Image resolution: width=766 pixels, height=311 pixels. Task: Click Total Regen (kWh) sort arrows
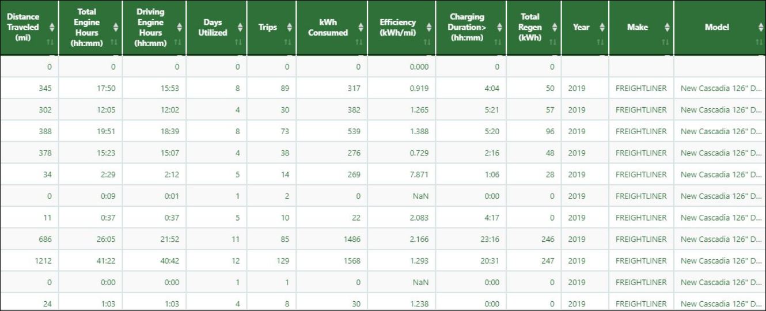click(x=554, y=27)
